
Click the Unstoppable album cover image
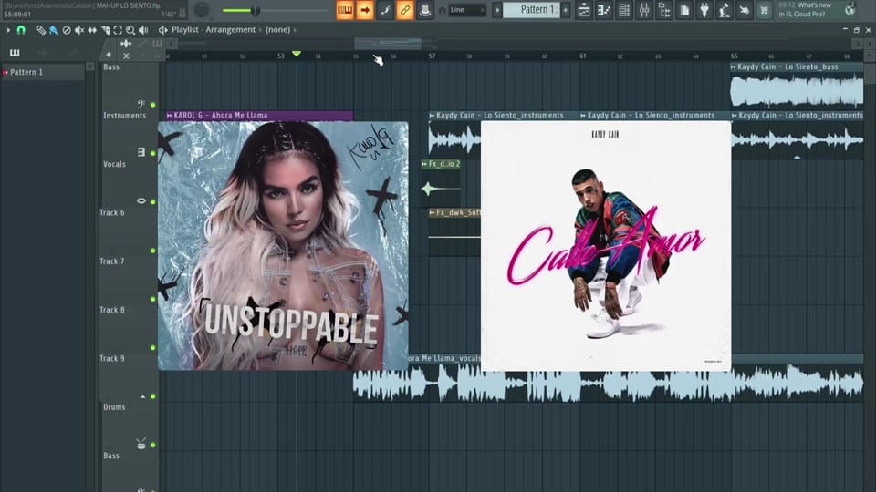(x=283, y=246)
